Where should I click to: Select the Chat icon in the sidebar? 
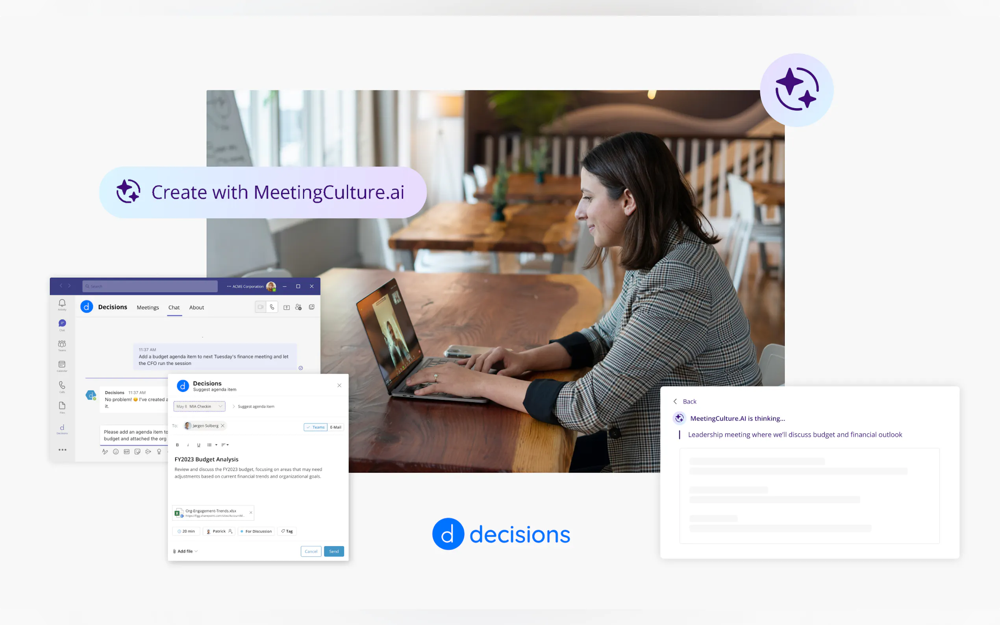tap(62, 324)
